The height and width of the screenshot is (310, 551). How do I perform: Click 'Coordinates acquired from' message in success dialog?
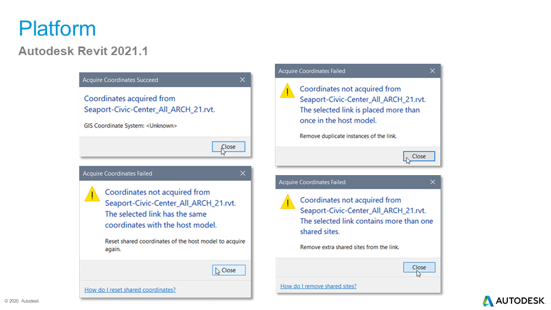[x=130, y=98]
